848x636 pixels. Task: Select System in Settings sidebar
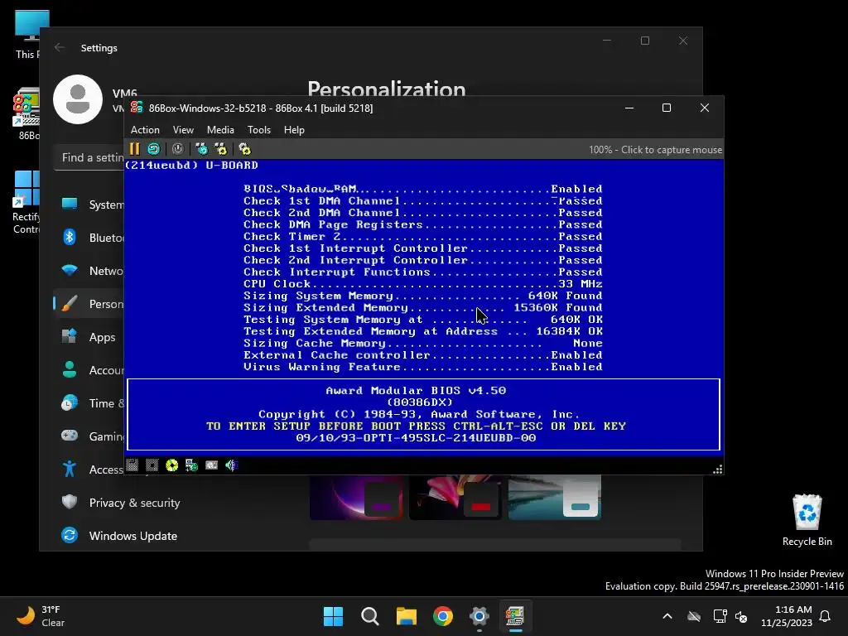89,205
